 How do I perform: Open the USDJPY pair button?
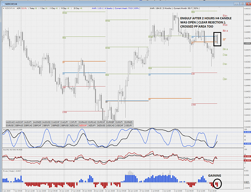click(129, 125)
